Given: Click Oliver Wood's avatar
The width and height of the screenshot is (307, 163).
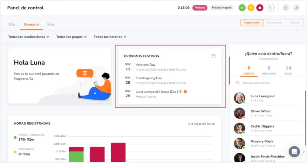Looking at the screenshot, I should click(239, 113).
